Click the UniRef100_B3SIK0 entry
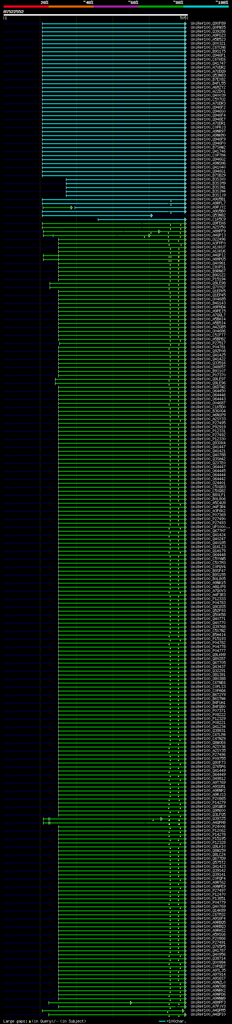 (208, 179)
